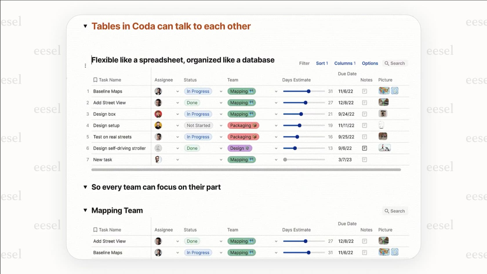Collapse 'So every team can focus' section
Viewport: 487px width, 274px height.
coord(85,187)
